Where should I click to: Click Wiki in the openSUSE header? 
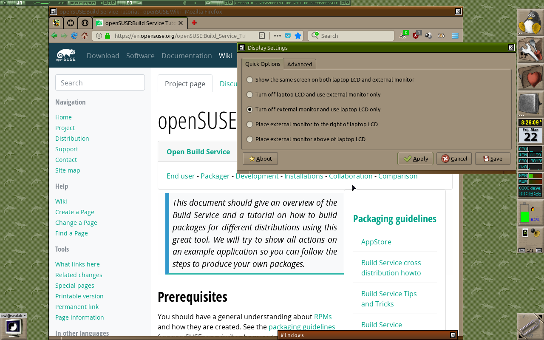pos(225,56)
